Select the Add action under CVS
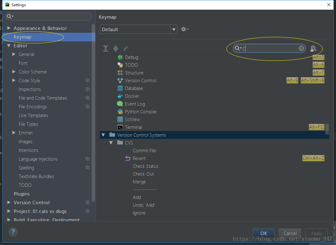This screenshot has width=336, height=245. (x=137, y=197)
